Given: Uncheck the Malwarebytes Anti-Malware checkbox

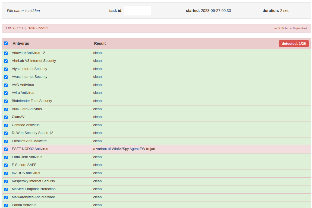Looking at the screenshot, I should tap(6, 197).
